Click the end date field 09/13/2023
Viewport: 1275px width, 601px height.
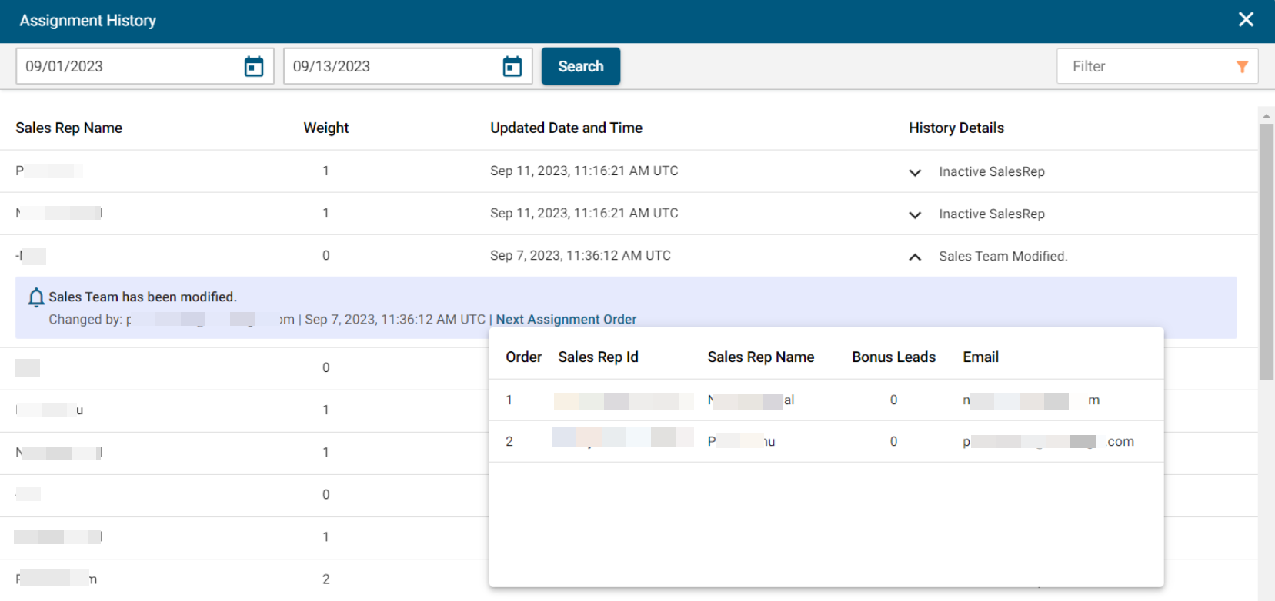point(408,66)
